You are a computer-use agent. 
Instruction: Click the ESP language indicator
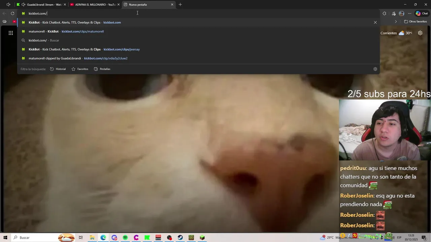pyautogui.click(x=399, y=238)
